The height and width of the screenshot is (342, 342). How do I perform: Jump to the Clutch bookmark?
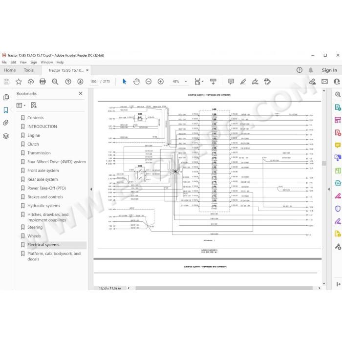pos(33,144)
